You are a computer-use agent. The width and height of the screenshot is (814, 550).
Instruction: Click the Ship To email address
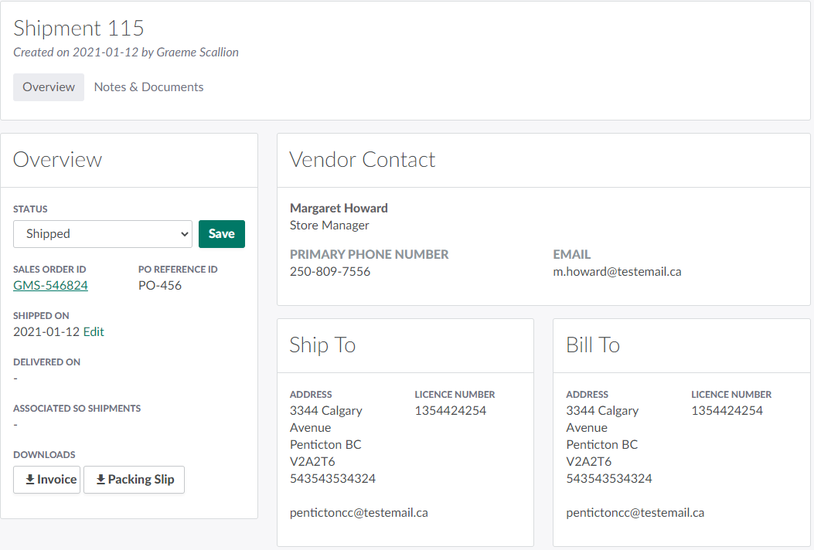pos(359,513)
